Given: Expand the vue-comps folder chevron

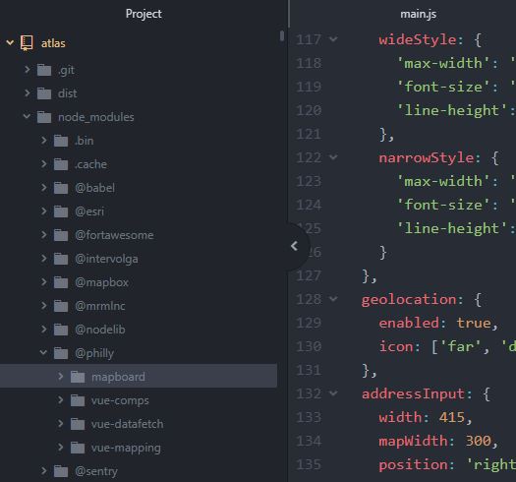Looking at the screenshot, I should (x=61, y=400).
